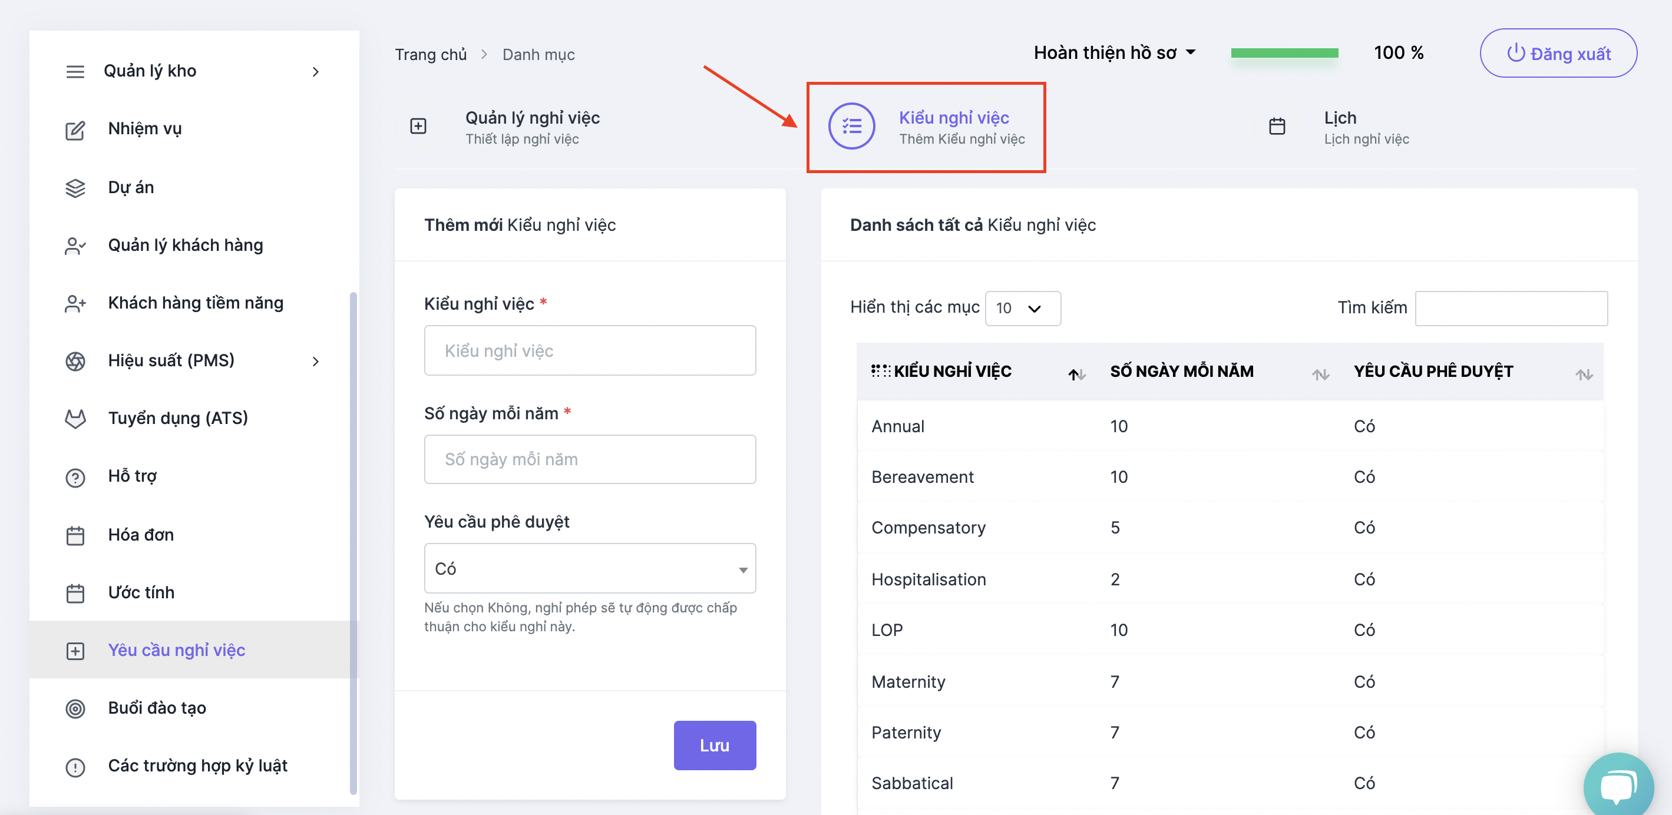Click the Quản lý khách hàng user icon
The height and width of the screenshot is (815, 1672).
75,246
